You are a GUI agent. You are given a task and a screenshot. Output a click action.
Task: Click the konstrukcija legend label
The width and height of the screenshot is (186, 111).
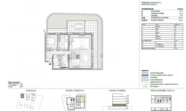click(154, 77)
